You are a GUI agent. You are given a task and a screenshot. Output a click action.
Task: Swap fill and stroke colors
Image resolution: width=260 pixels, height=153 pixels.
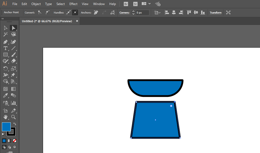click(15, 124)
